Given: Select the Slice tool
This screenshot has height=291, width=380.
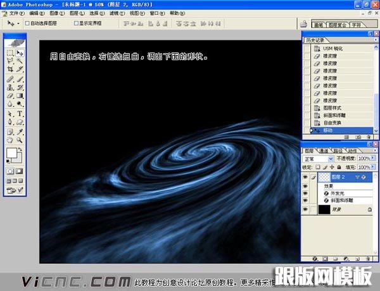Looking at the screenshot, I should click(x=20, y=69).
